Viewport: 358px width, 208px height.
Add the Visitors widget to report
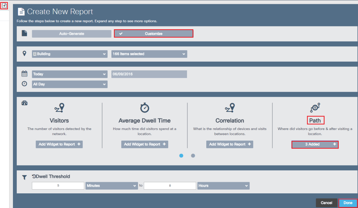pyautogui.click(x=59, y=144)
